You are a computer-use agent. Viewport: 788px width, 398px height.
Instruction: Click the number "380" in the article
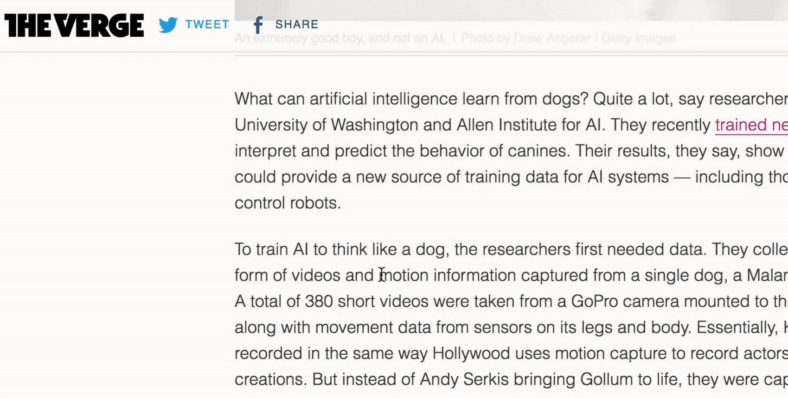coord(319,302)
